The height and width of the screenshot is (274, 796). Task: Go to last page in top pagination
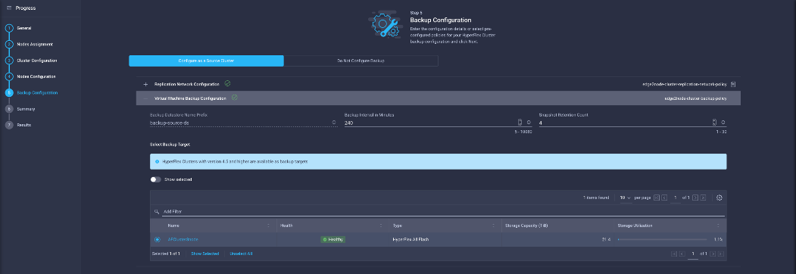tap(703, 198)
